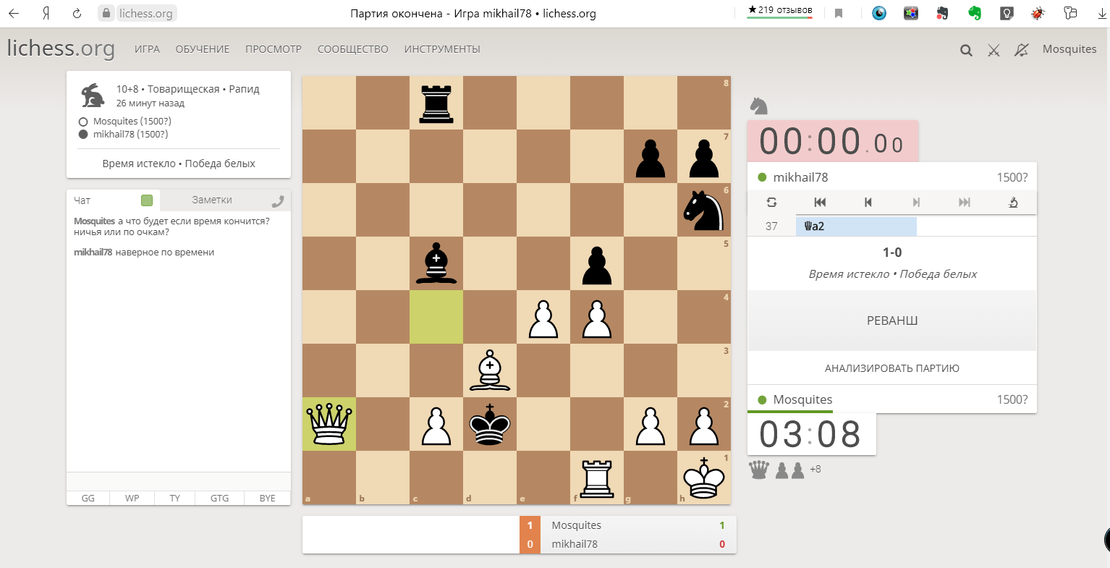Open the notifications bell icon
The image size is (1110, 568).
(x=1021, y=50)
